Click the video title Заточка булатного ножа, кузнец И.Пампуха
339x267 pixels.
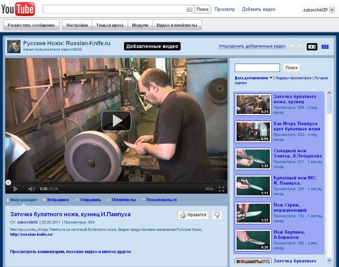70,214
